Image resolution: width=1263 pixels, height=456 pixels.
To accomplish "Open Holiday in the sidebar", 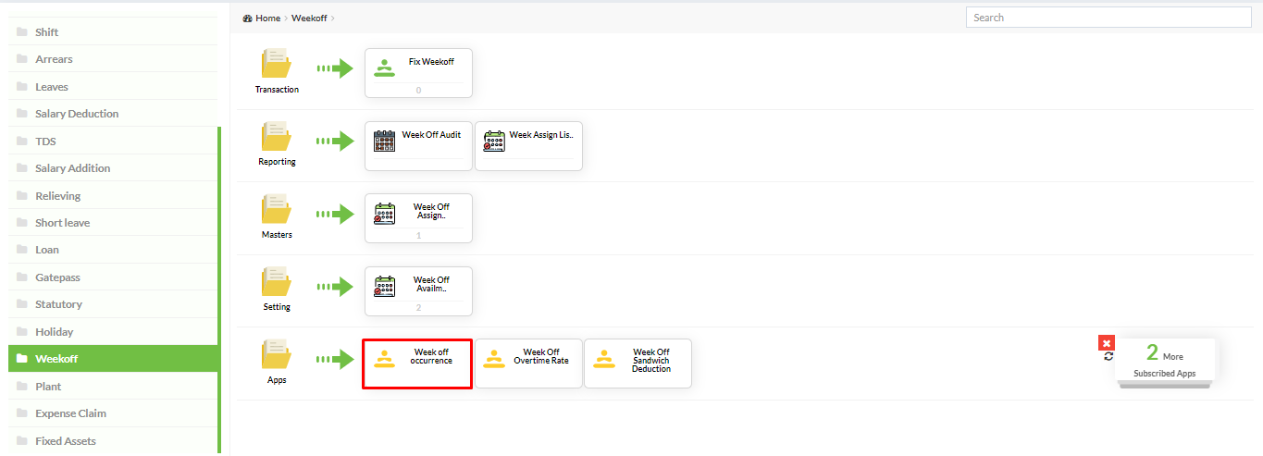I will pos(113,332).
